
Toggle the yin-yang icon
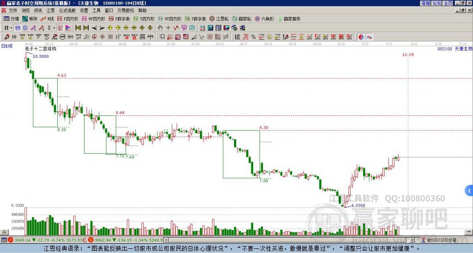pyautogui.click(x=361, y=37)
